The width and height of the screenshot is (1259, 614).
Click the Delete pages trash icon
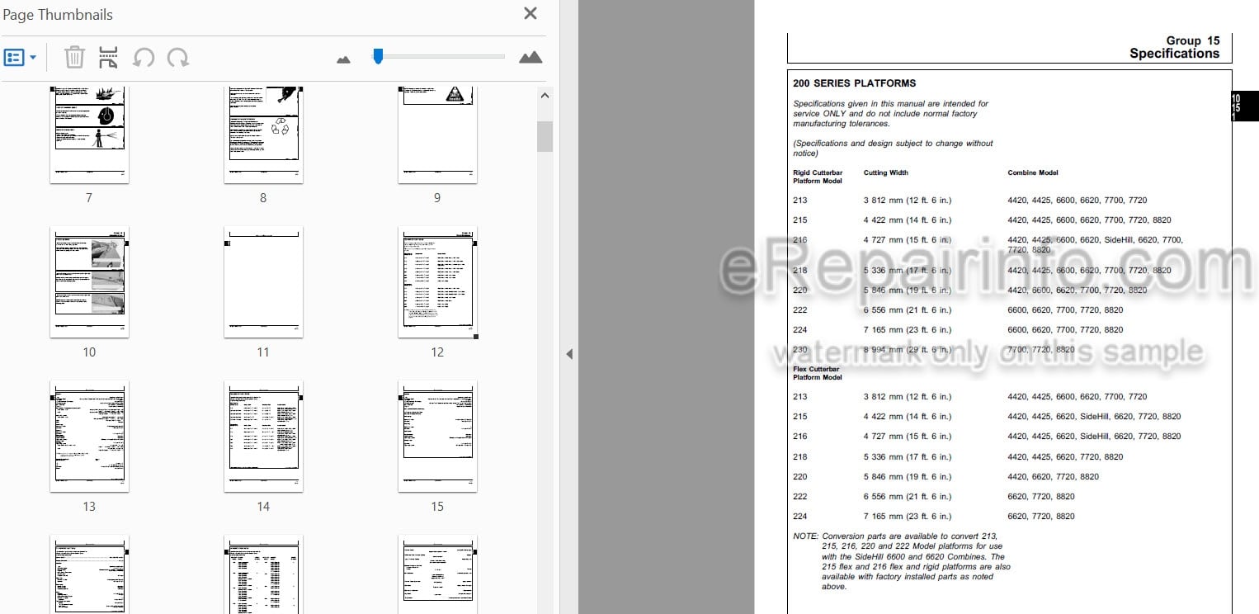74,58
